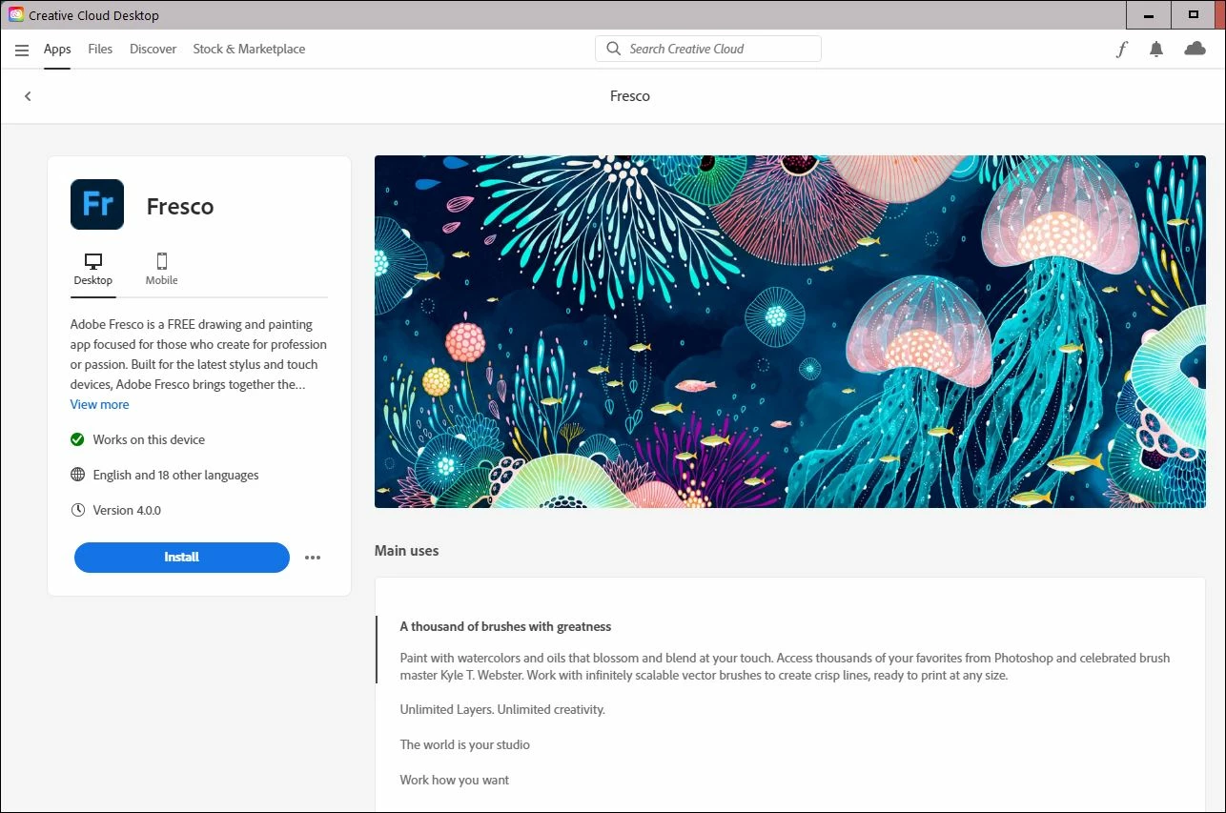This screenshot has height=813, width=1226.
Task: Click the green checkmark compatibility icon
Action: click(77, 439)
